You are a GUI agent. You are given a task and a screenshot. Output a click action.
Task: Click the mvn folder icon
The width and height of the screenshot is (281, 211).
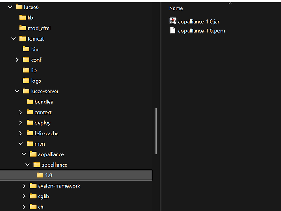29,143
